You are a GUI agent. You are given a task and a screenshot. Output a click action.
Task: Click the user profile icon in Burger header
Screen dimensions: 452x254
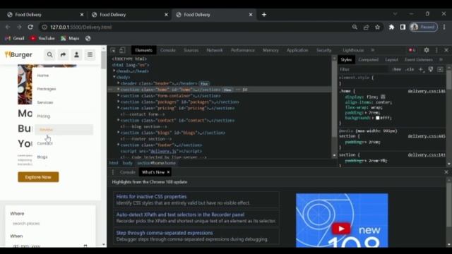pyautogui.click(x=76, y=55)
